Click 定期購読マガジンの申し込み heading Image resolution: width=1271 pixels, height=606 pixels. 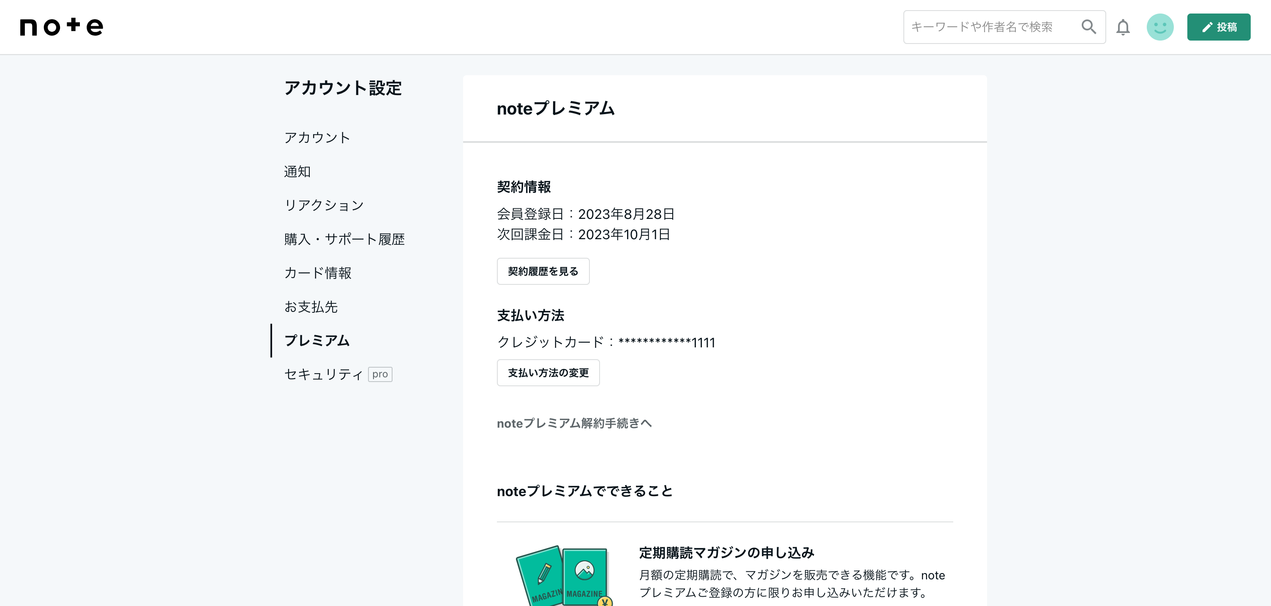point(726,553)
